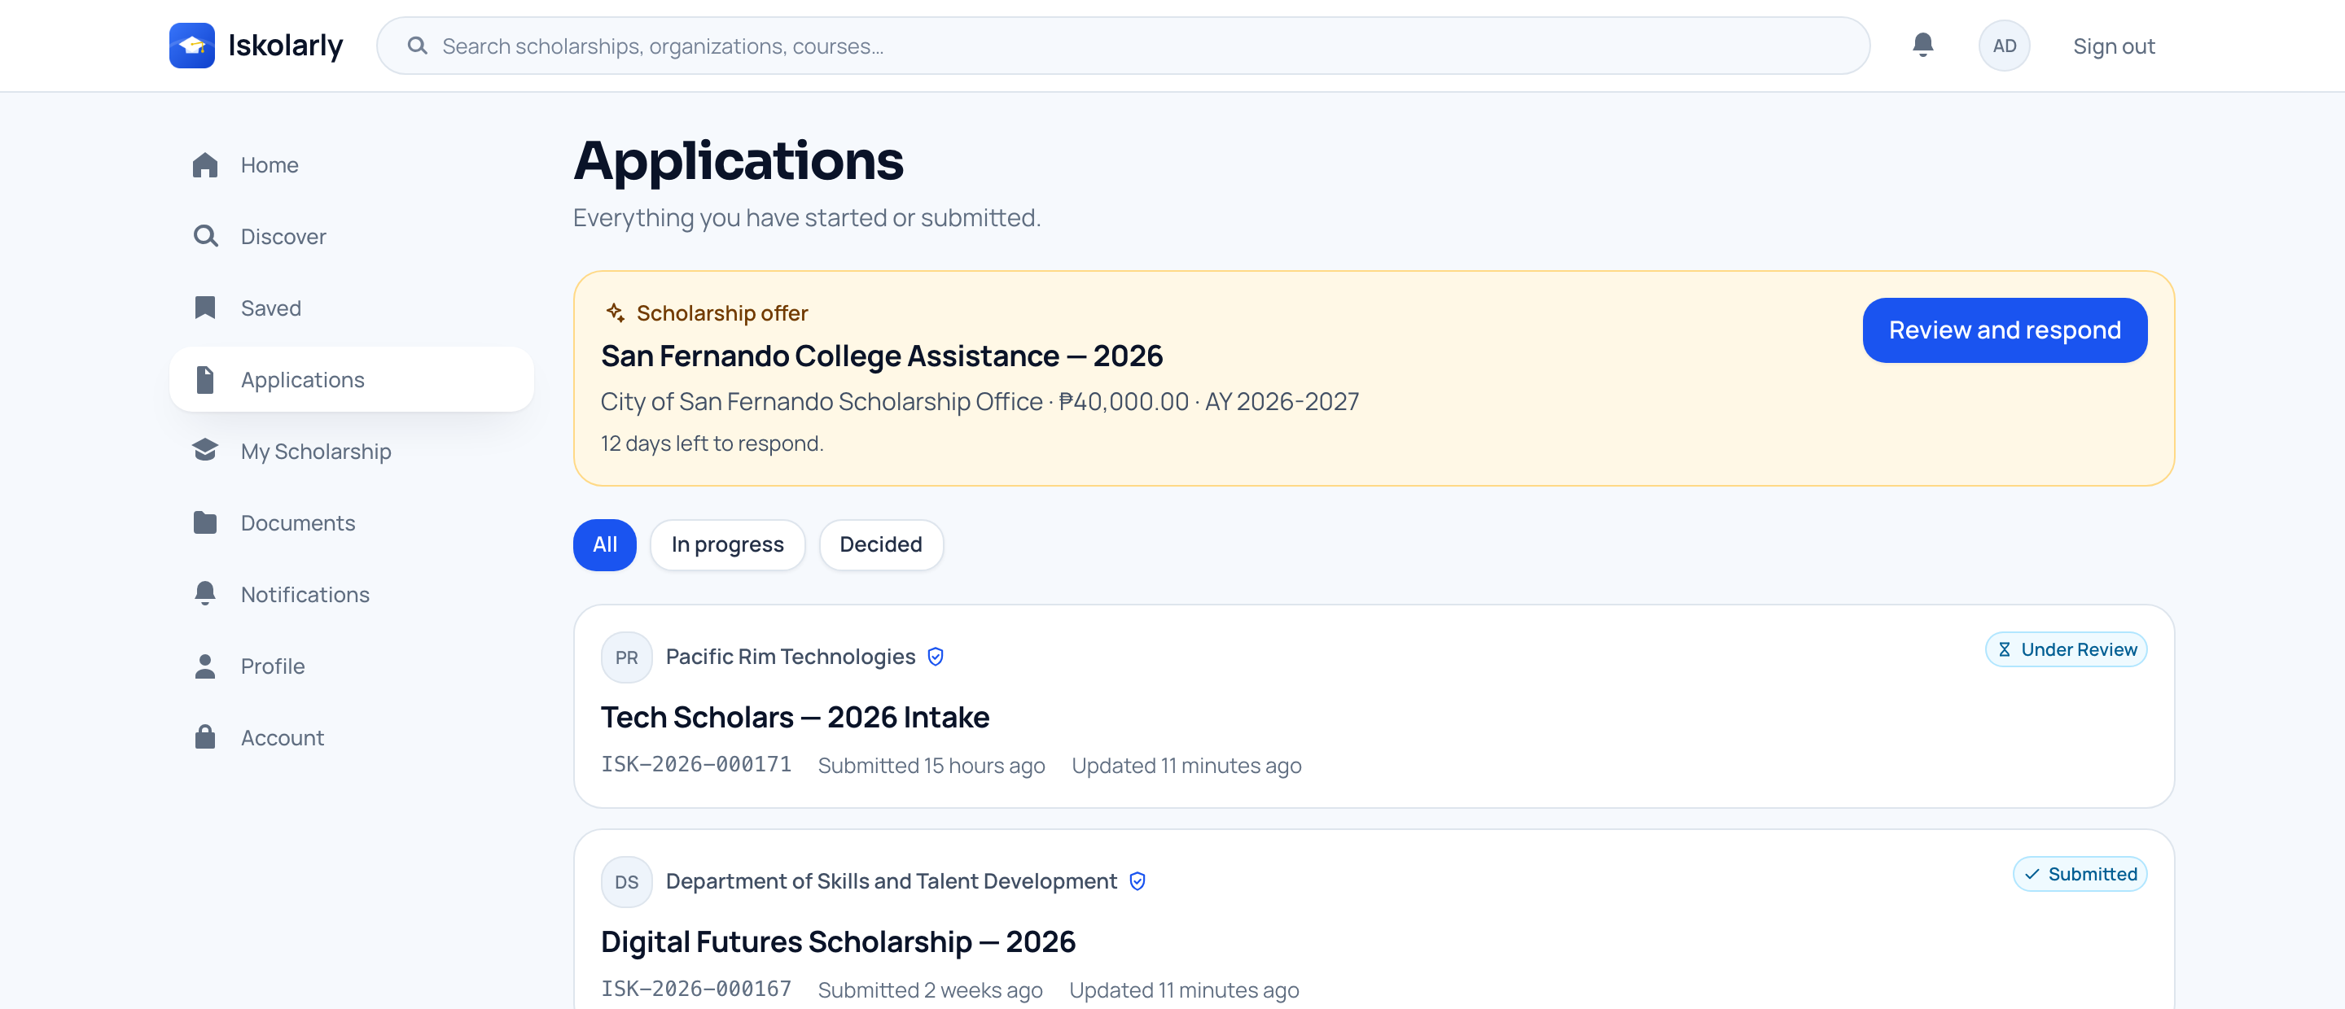This screenshot has height=1009, width=2345.
Task: Click the Documents folder icon
Action: click(206, 522)
